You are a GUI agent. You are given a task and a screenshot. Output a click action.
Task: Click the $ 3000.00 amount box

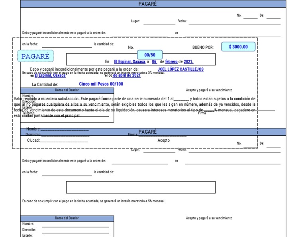238,47
